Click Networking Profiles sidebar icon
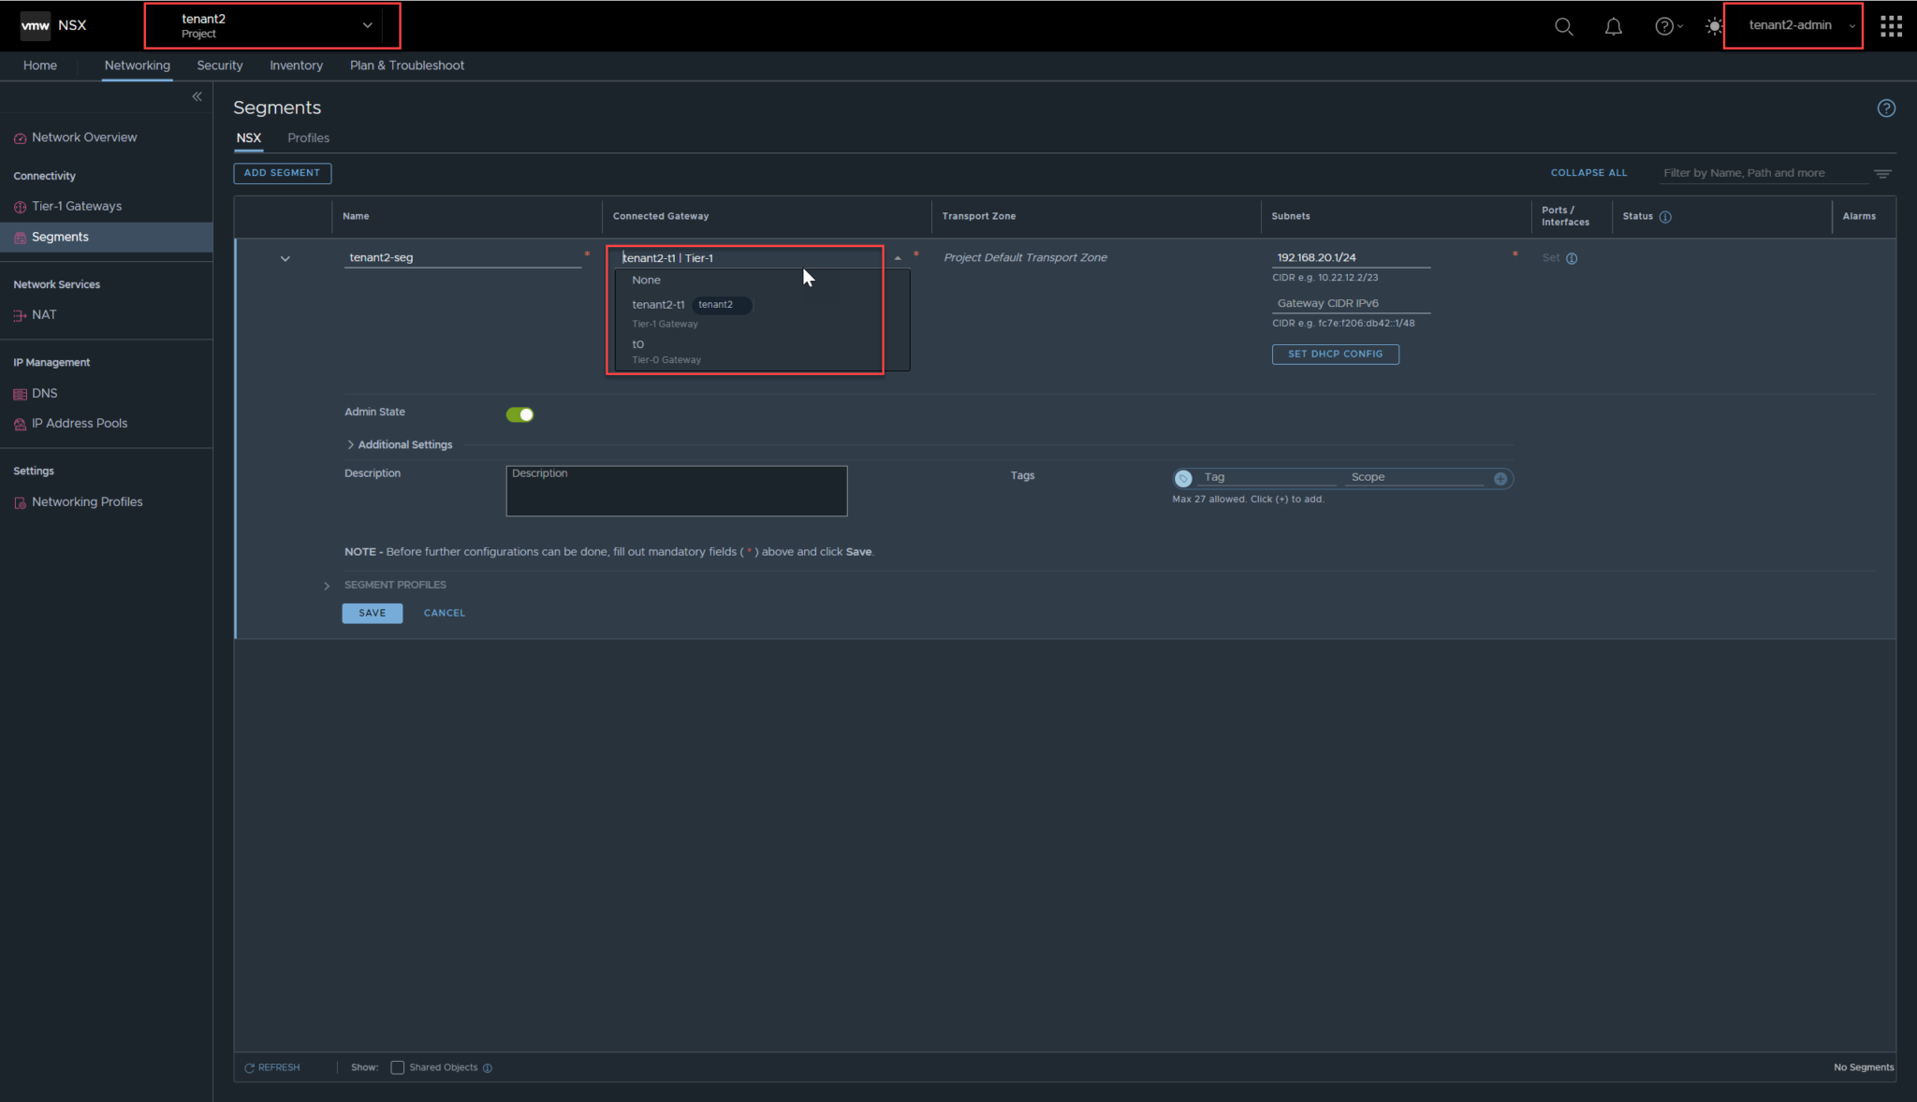This screenshot has height=1102, width=1917. [20, 502]
